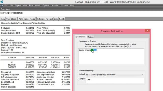Click the Resids toolbar button
Screen dimensions: 163x91
click(x=62, y=19)
